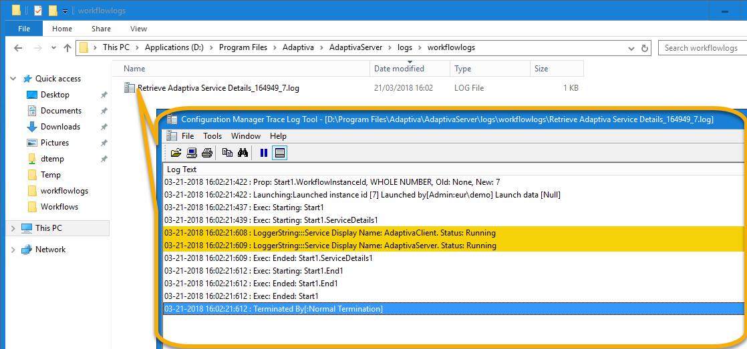Select the Launching:Launched instance id log line
This screenshot has width=747, height=349.
click(x=454, y=195)
